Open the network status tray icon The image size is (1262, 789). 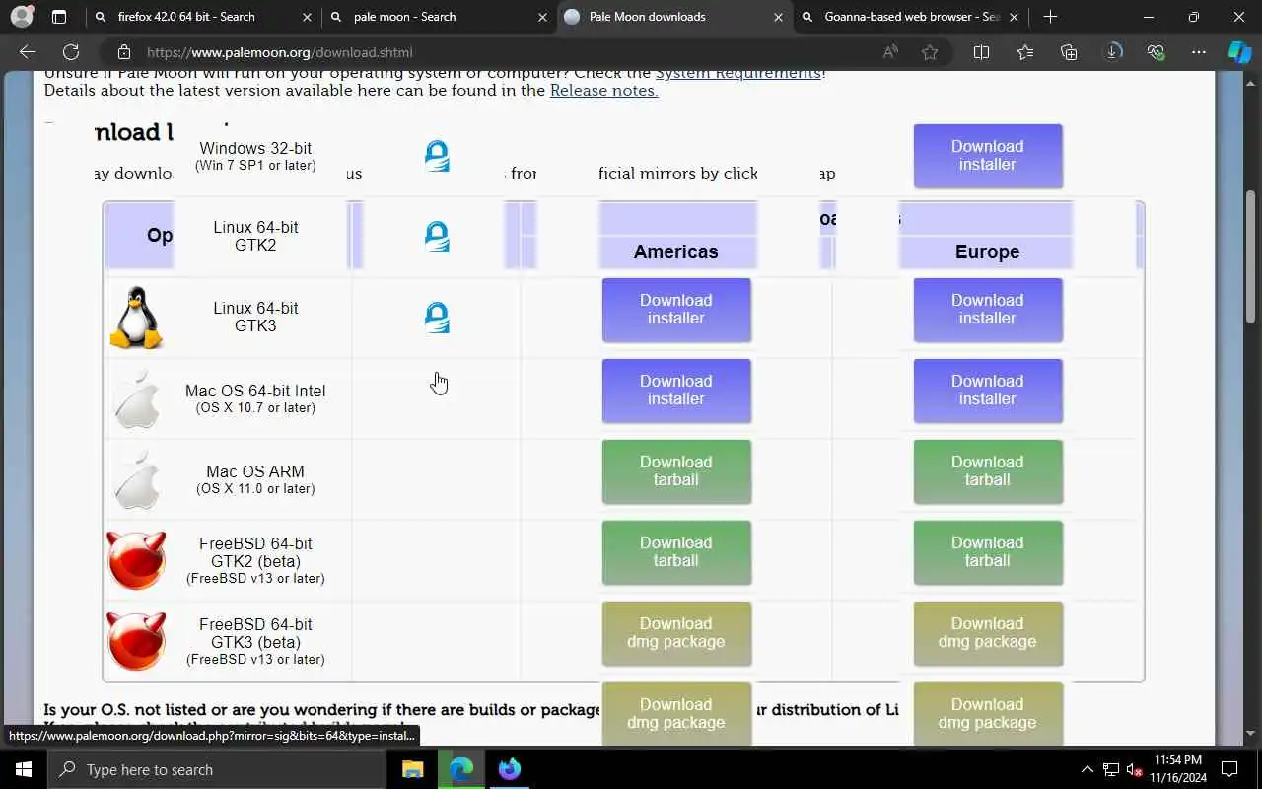1111,769
